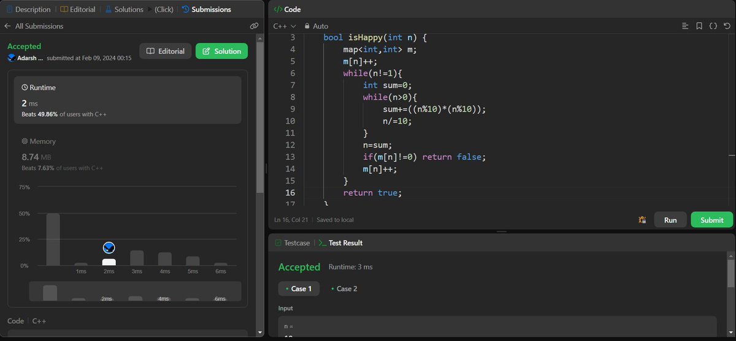The width and height of the screenshot is (736, 341).
Task: Copy submission link with the chain icon
Action: (254, 26)
